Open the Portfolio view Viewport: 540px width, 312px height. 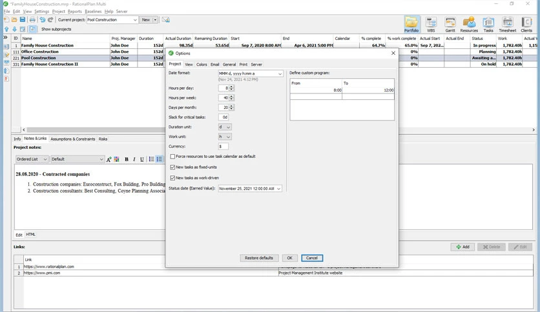pos(411,24)
